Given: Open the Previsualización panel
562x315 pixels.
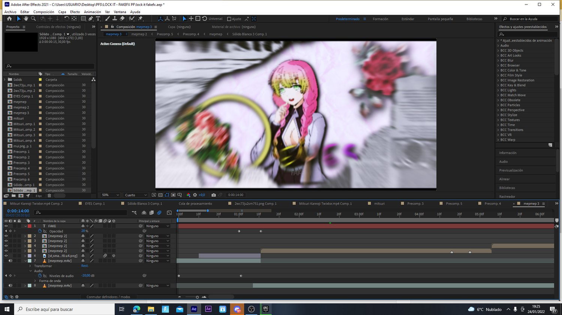Looking at the screenshot, I should click(511, 170).
